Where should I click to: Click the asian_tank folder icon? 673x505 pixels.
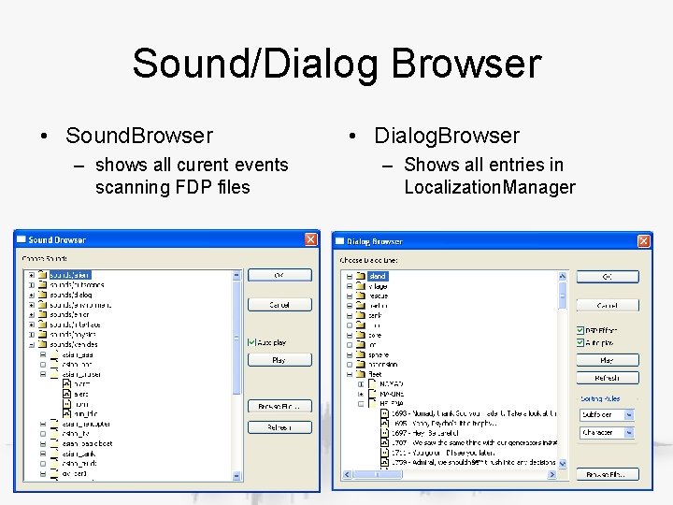pos(54,454)
